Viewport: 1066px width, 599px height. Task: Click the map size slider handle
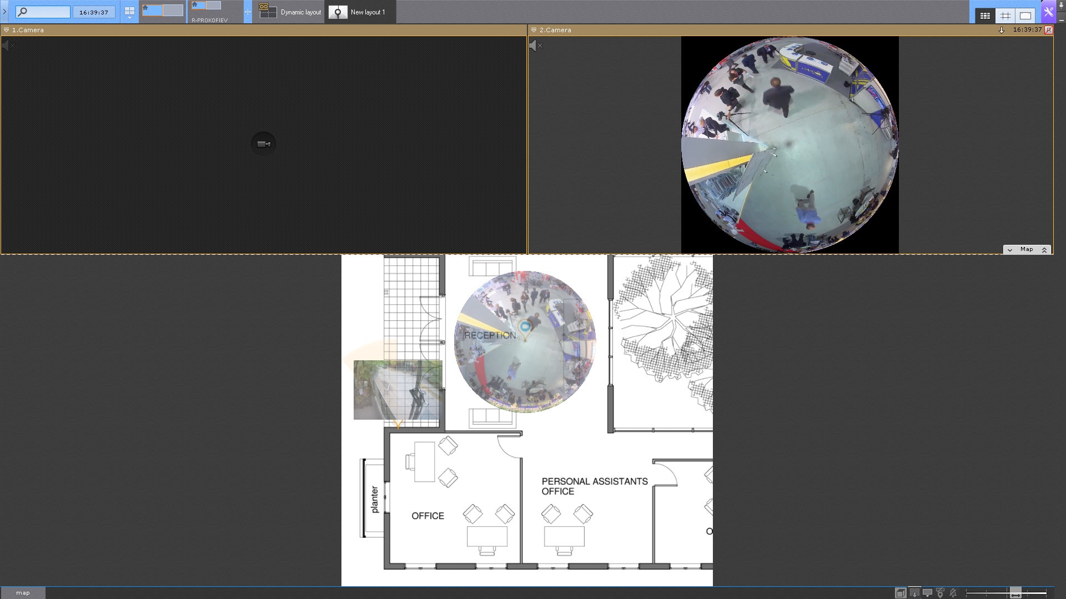(1015, 593)
